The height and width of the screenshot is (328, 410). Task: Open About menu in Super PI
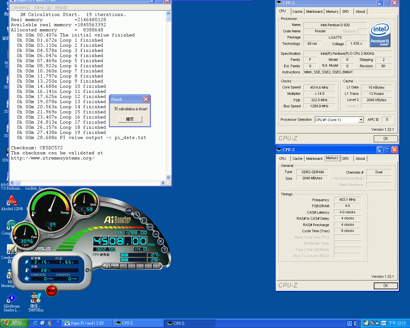click(x=43, y=7)
